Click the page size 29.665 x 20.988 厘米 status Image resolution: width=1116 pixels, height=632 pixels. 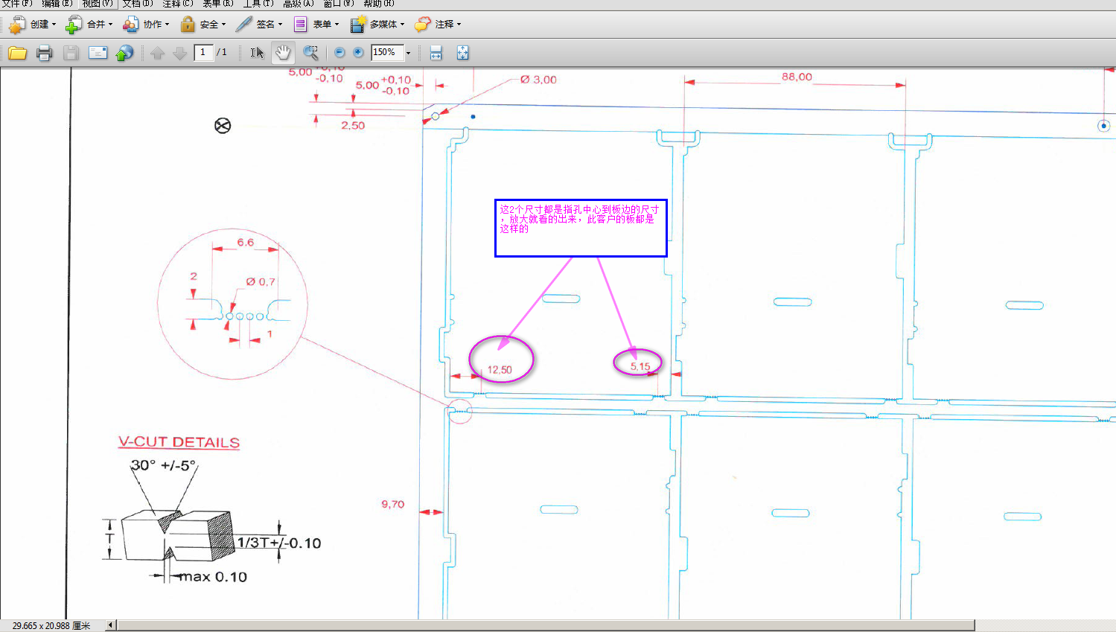click(51, 626)
